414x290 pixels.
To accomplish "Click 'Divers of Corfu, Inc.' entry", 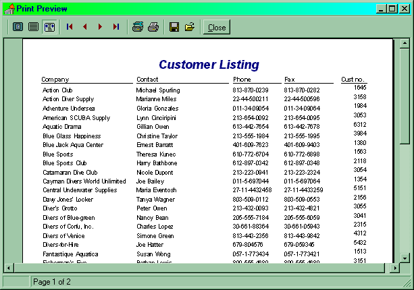I will pyautogui.click(x=68, y=227).
